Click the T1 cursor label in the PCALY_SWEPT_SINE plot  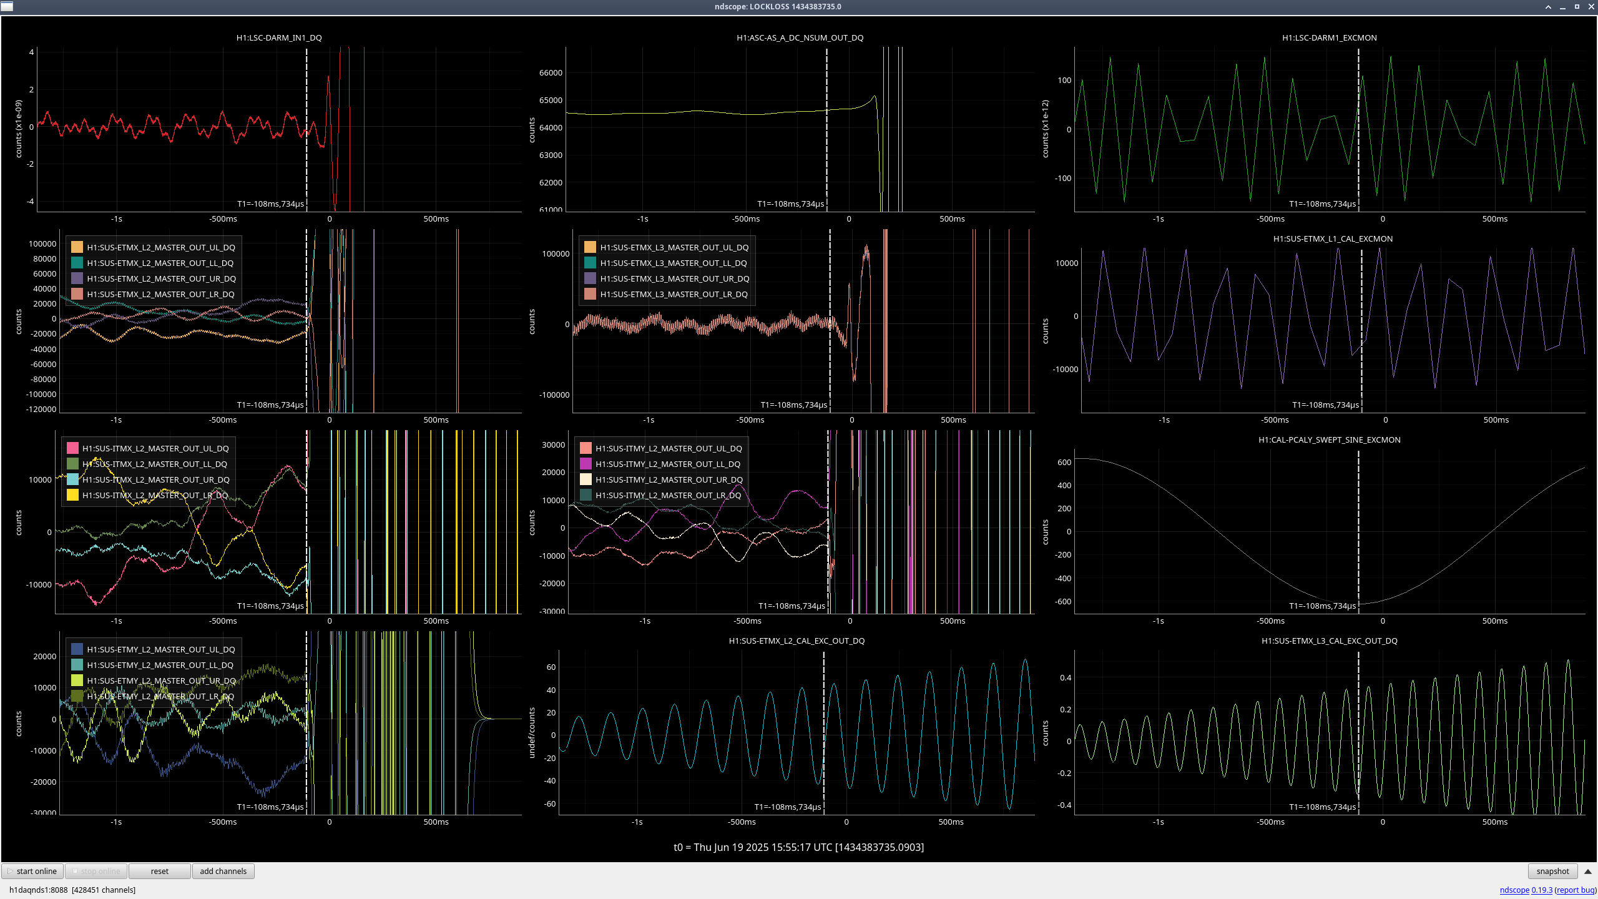1323,606
